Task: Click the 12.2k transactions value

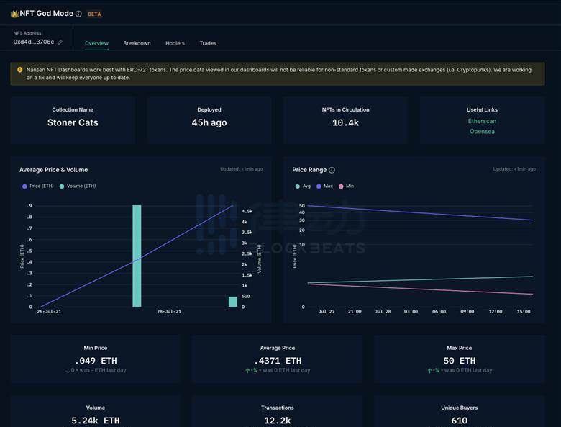Action: click(x=278, y=421)
